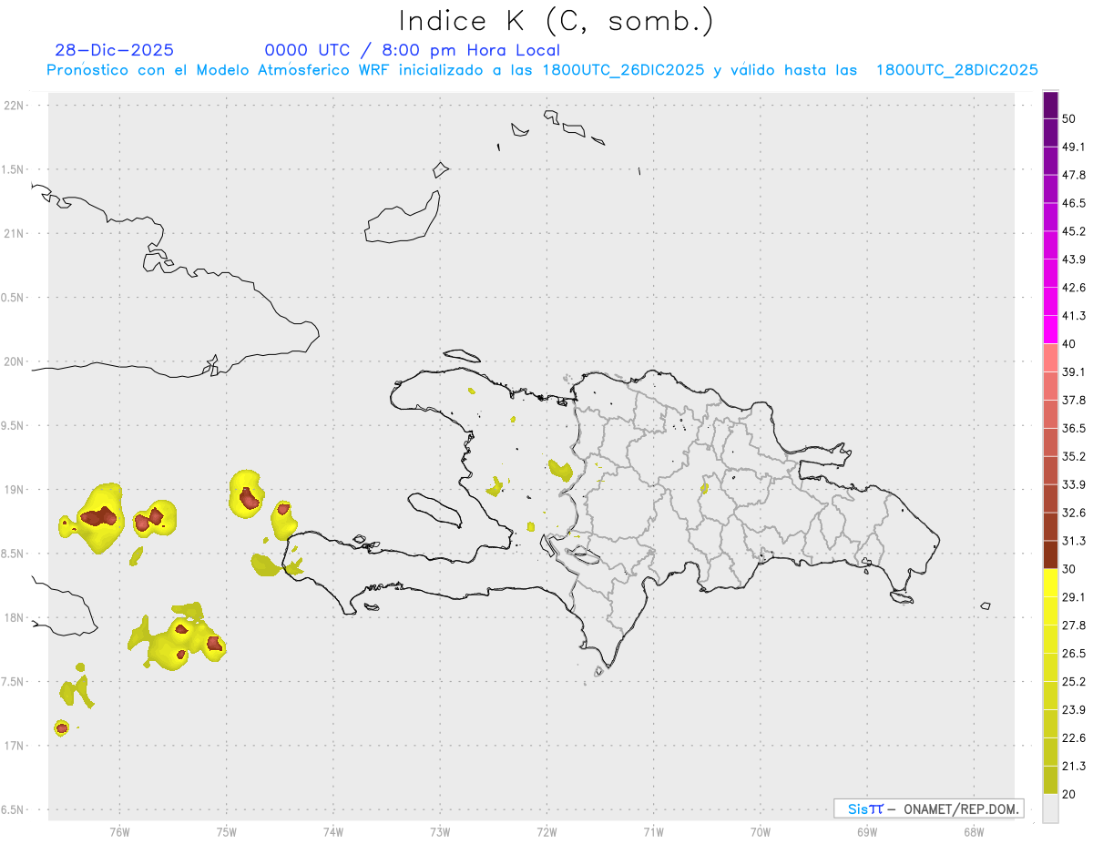The image size is (1093, 844).
Task: Click the '69W' longitude label
Action: (x=866, y=830)
